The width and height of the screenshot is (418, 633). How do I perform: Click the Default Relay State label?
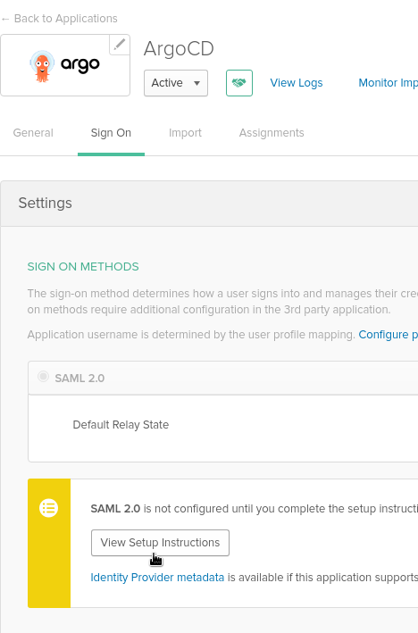[x=121, y=425]
